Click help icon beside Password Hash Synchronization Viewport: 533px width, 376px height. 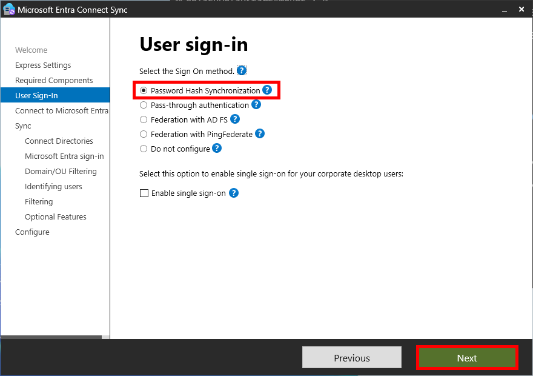coord(267,89)
